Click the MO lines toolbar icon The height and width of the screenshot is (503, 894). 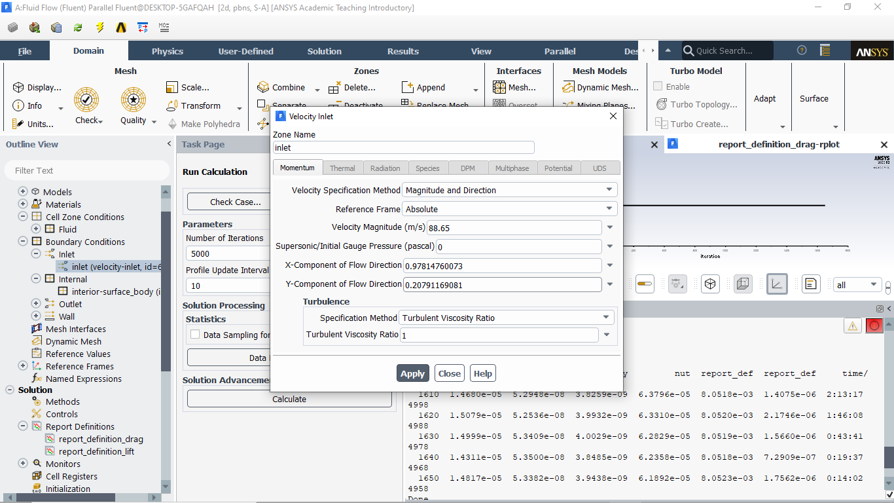[164, 28]
